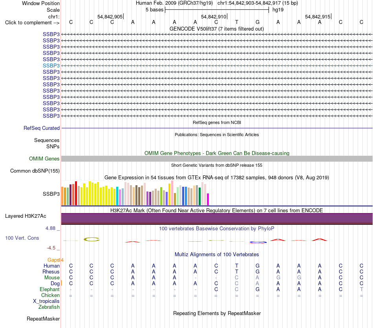Click the Mouse species label
The width and height of the screenshot is (373, 328).
click(x=52, y=278)
